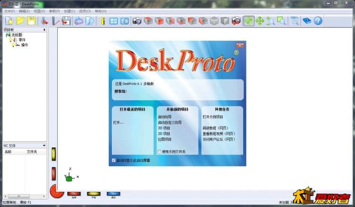Viewport: 355px width, 207px height.
Task: Click the 启动自定义向导 link
Action: [x=170, y=122]
